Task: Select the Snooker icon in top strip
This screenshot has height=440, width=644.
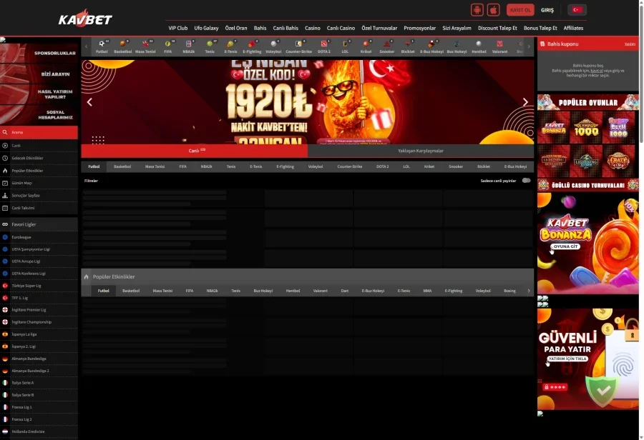Action: (x=387, y=46)
